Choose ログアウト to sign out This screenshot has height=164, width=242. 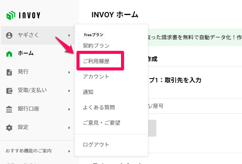[96, 144]
